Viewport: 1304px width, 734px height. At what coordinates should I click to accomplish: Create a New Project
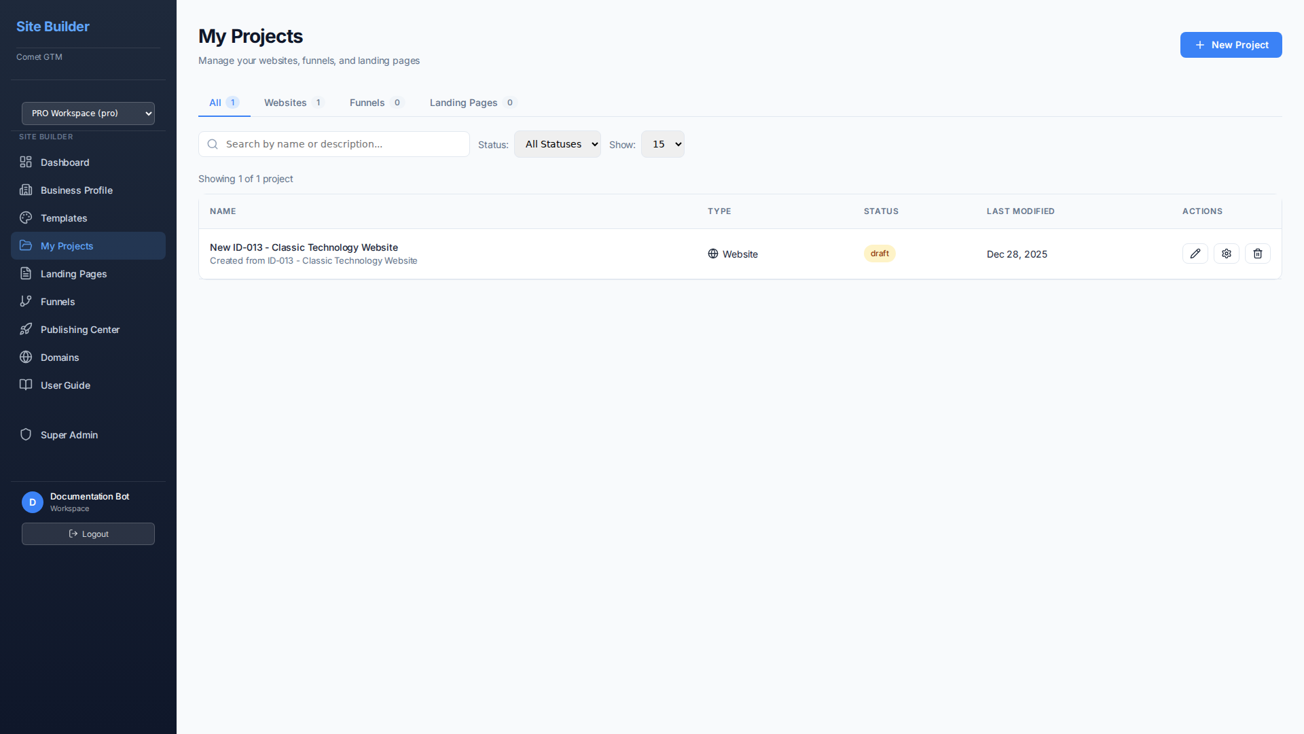click(x=1231, y=45)
